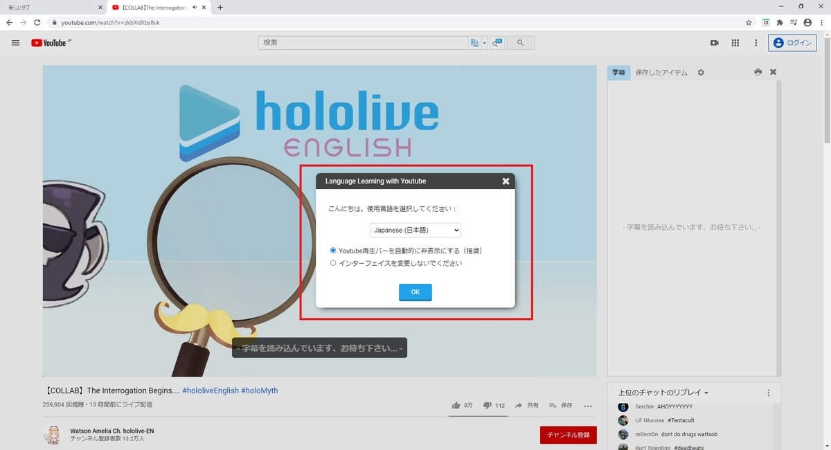Click the チャンネル登録者数 13.2万人 subscriber count

tap(107, 439)
